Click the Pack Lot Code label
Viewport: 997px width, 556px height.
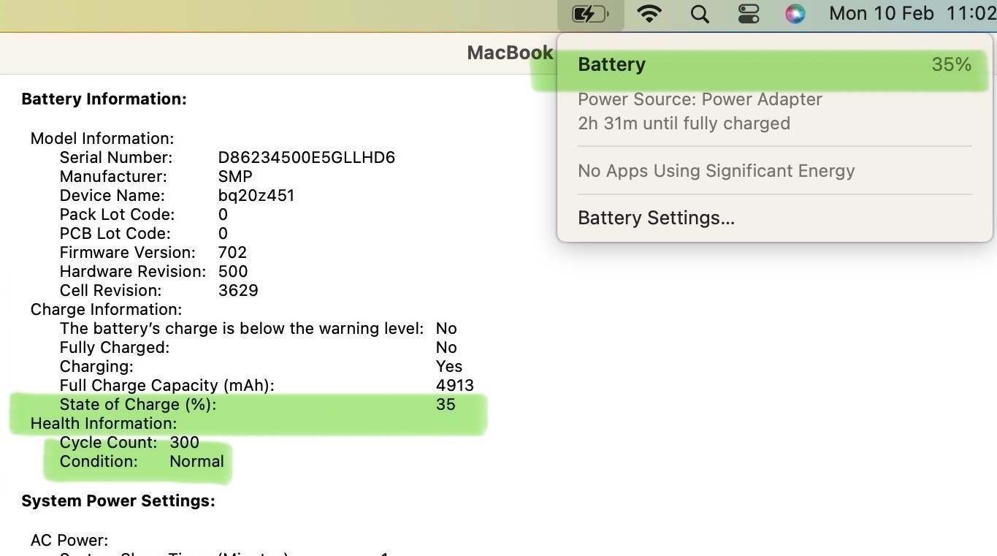(x=117, y=214)
